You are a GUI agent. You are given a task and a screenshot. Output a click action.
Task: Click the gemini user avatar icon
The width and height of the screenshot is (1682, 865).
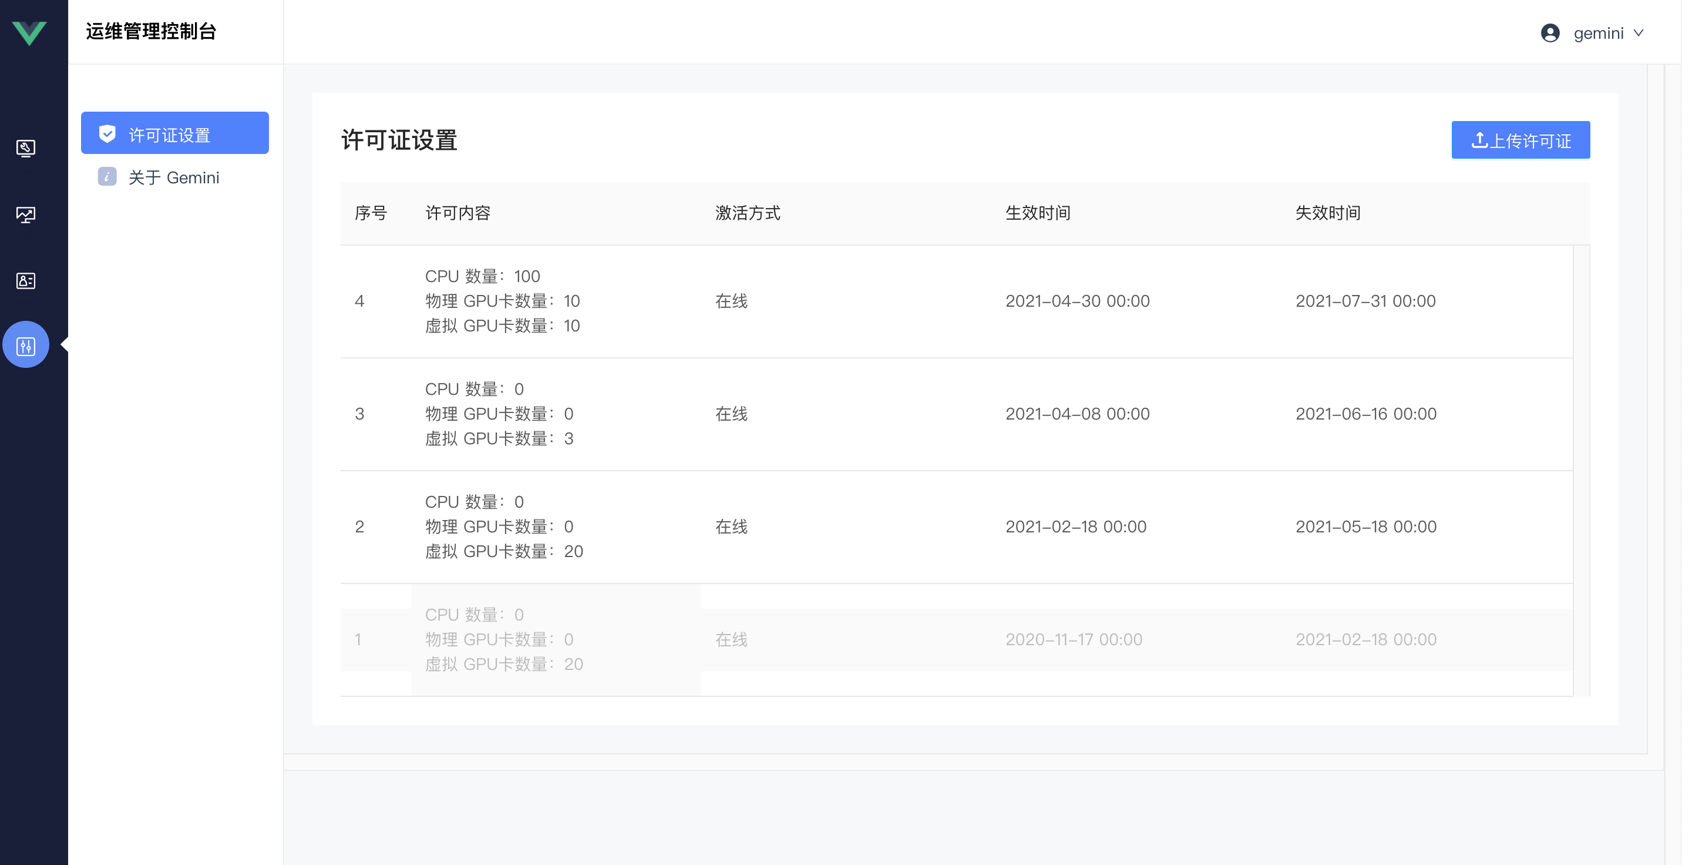pos(1550,33)
